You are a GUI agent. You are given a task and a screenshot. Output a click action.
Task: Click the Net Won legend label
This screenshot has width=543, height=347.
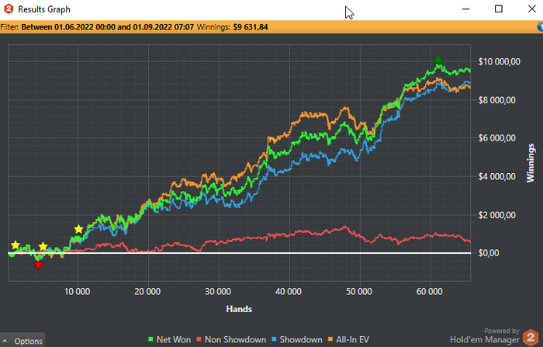(174, 340)
